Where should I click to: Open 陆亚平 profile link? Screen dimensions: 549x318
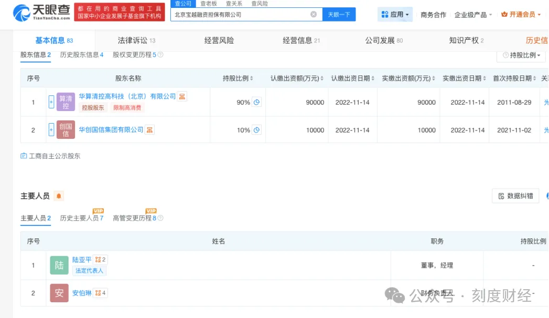tap(82, 259)
